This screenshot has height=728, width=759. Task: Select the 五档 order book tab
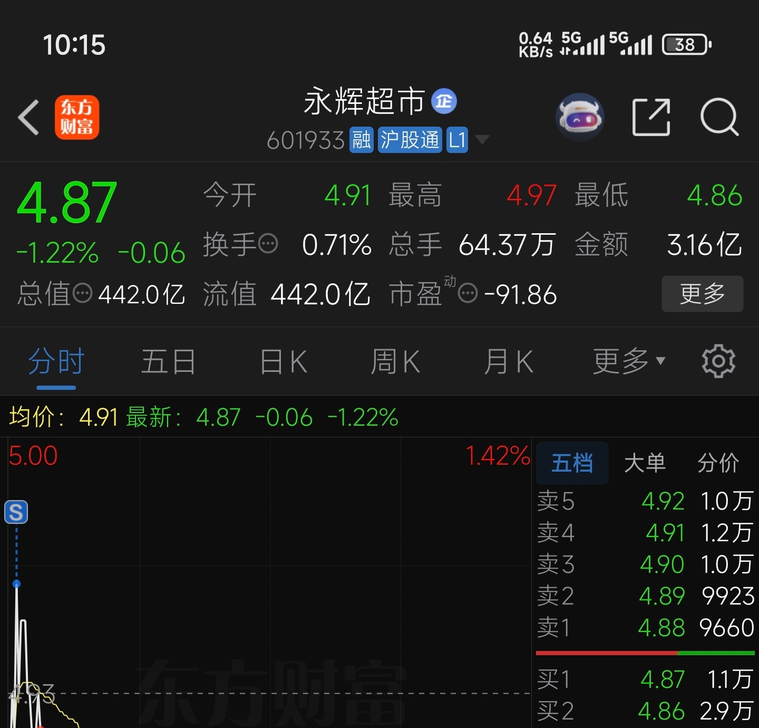click(572, 463)
